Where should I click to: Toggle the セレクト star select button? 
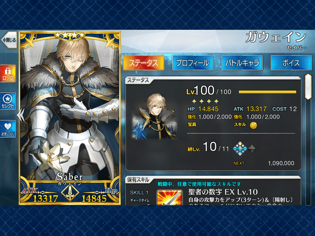pos(8,101)
